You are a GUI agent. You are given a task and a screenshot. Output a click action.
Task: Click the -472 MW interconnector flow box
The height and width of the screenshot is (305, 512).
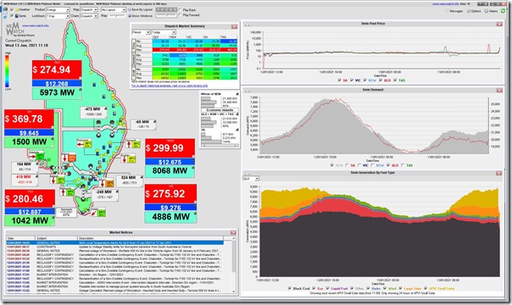[94, 112]
